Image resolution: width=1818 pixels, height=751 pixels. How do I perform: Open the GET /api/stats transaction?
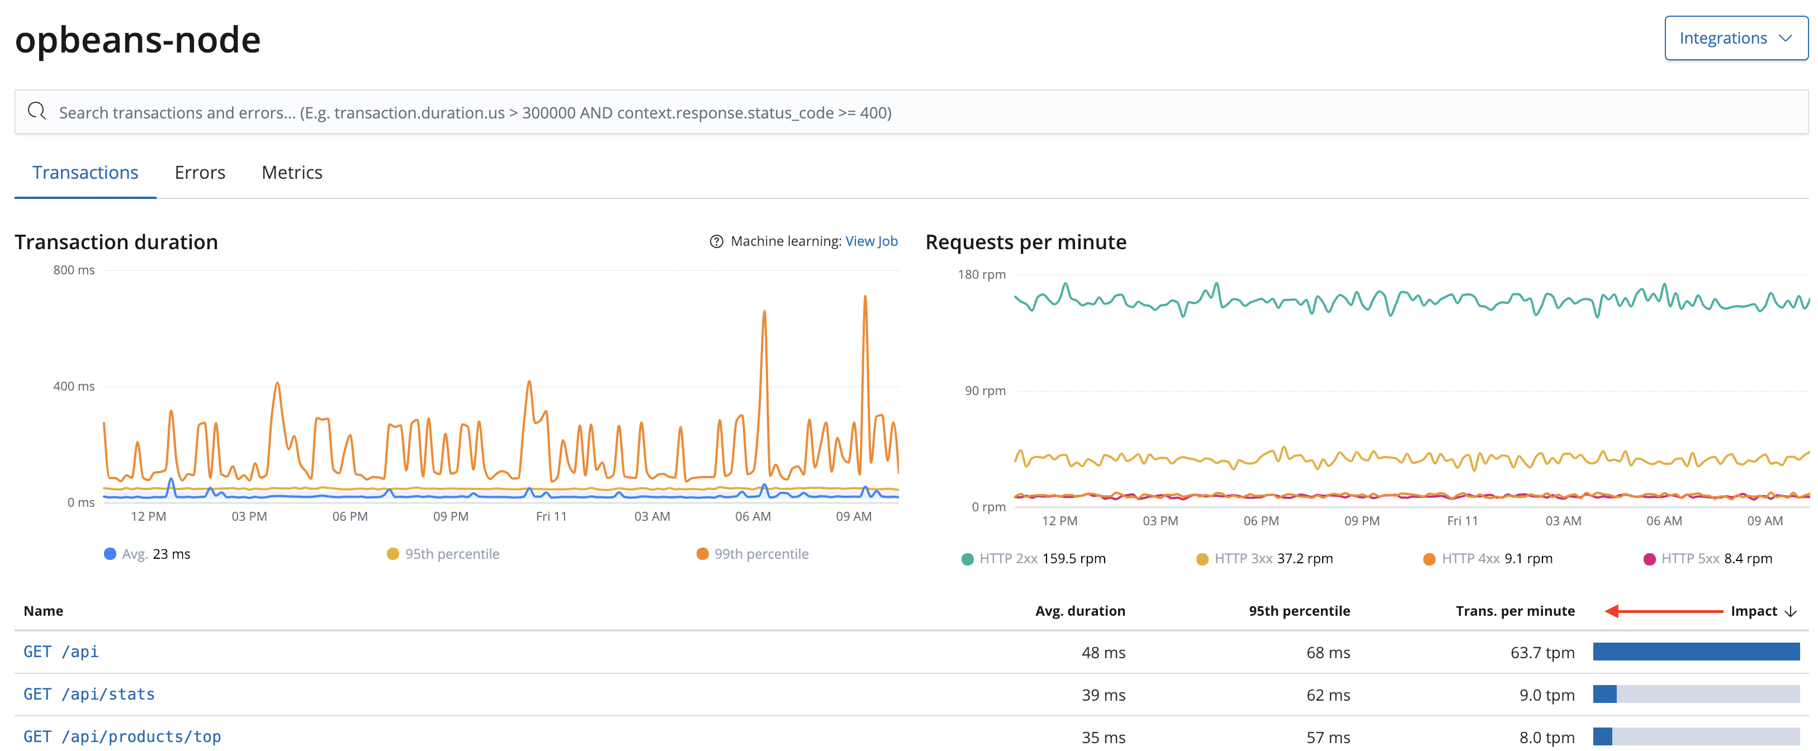[89, 694]
